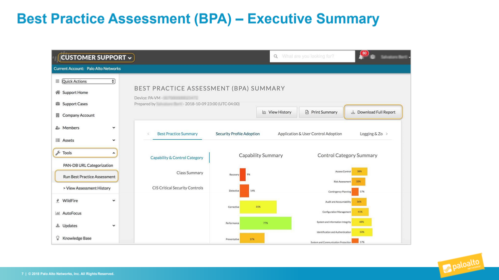The width and height of the screenshot is (499, 280).
Task: Click the WildFire flame icon
Action: click(x=57, y=201)
